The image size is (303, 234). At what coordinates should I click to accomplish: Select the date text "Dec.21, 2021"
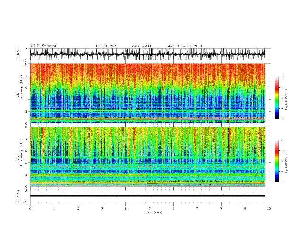107,46
